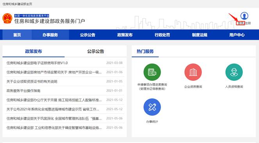The image size is (259, 143).
Task: Open the 电子证照使用手册V1.0 article
Action: (x=37, y=63)
